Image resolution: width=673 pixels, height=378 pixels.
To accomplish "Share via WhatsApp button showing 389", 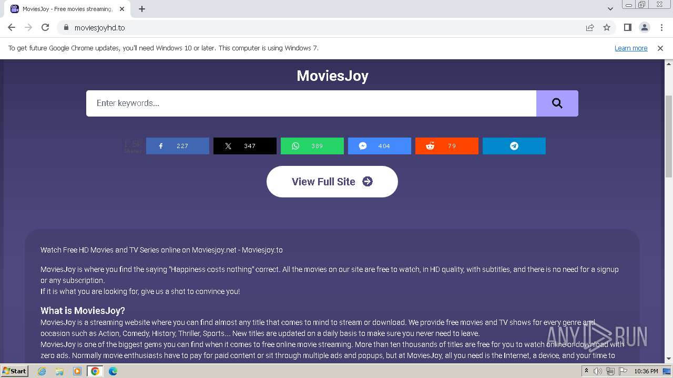I will pos(312,146).
